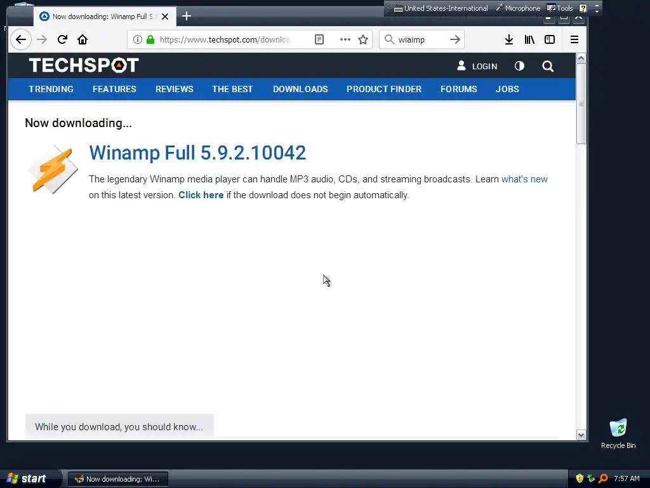Click the TechSpot logo
The image size is (650, 488).
(x=84, y=65)
